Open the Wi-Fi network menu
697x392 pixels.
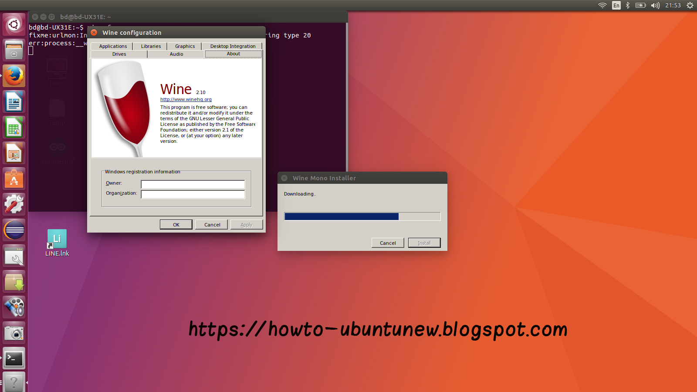pos(602,5)
